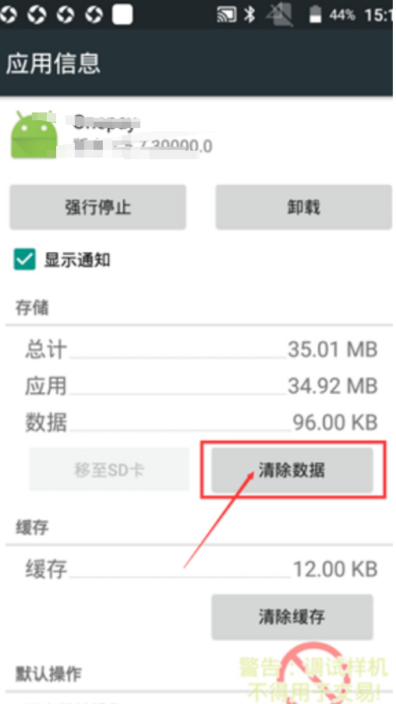Tap the 缓存 12.00 KB row
The image size is (396, 704).
[x=200, y=569]
